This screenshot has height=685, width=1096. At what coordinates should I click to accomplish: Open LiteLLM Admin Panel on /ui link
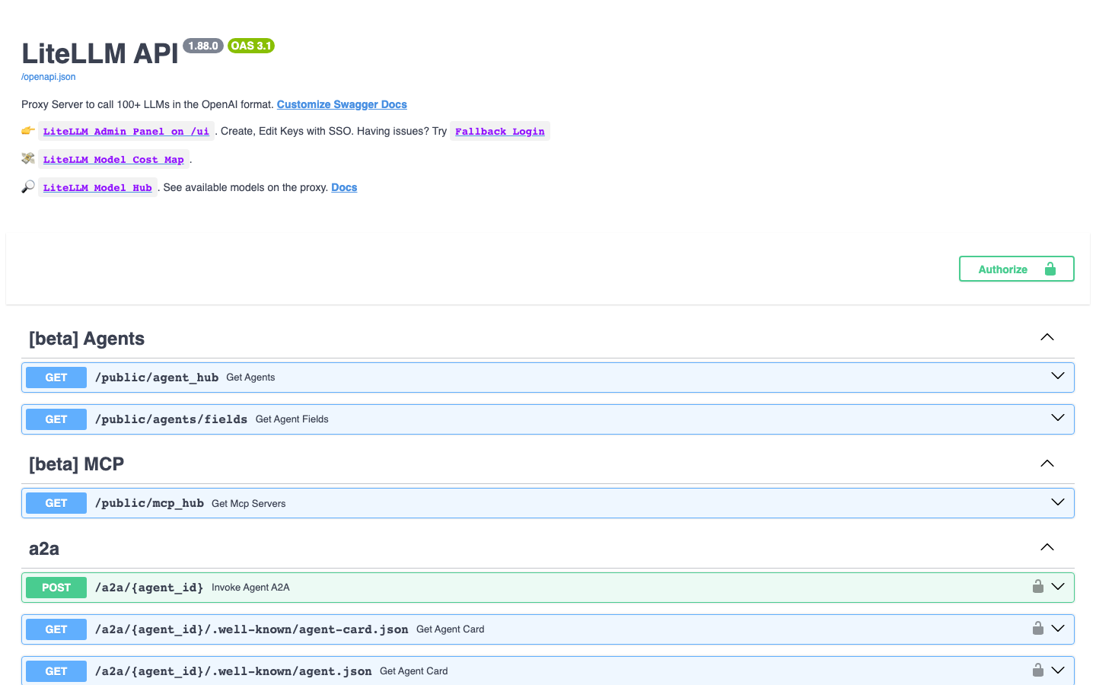(126, 131)
